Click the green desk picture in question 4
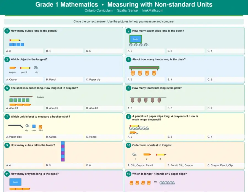Image resolution: width=248 pixels, height=192 pixels. pyautogui.click(x=144, y=68)
